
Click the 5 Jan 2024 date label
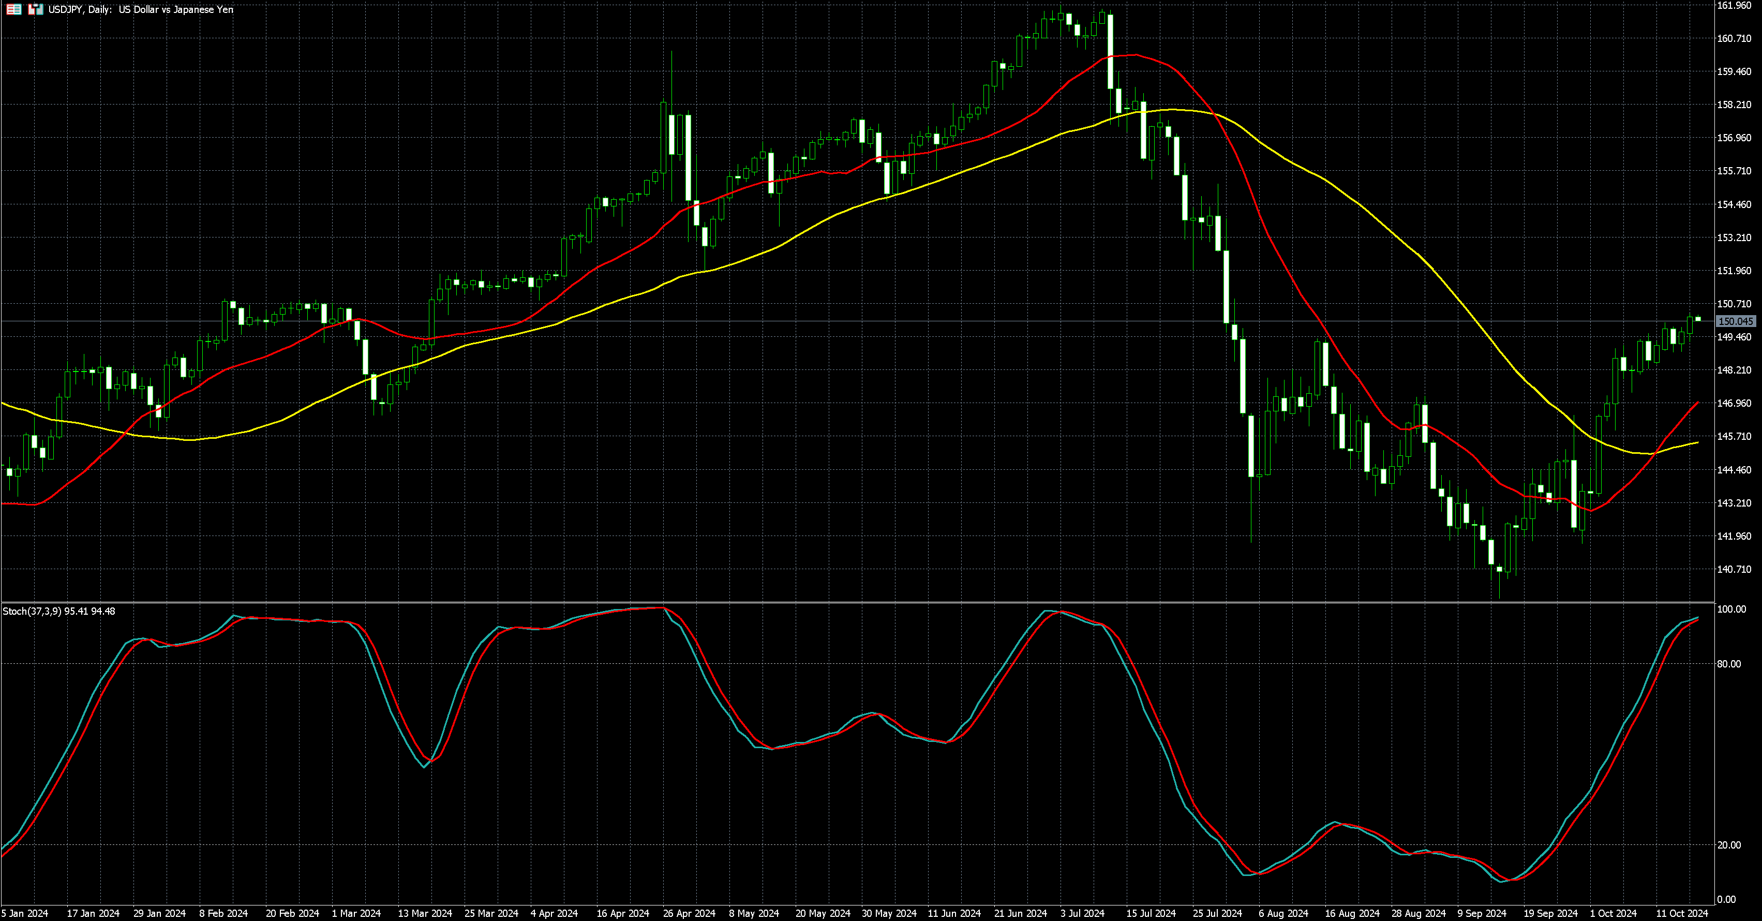coord(25,913)
